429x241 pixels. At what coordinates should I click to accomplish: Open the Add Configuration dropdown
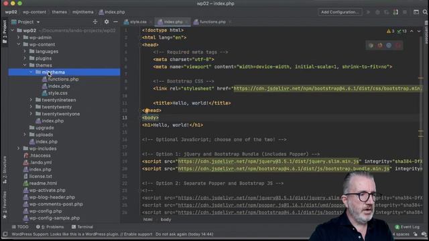point(340,12)
